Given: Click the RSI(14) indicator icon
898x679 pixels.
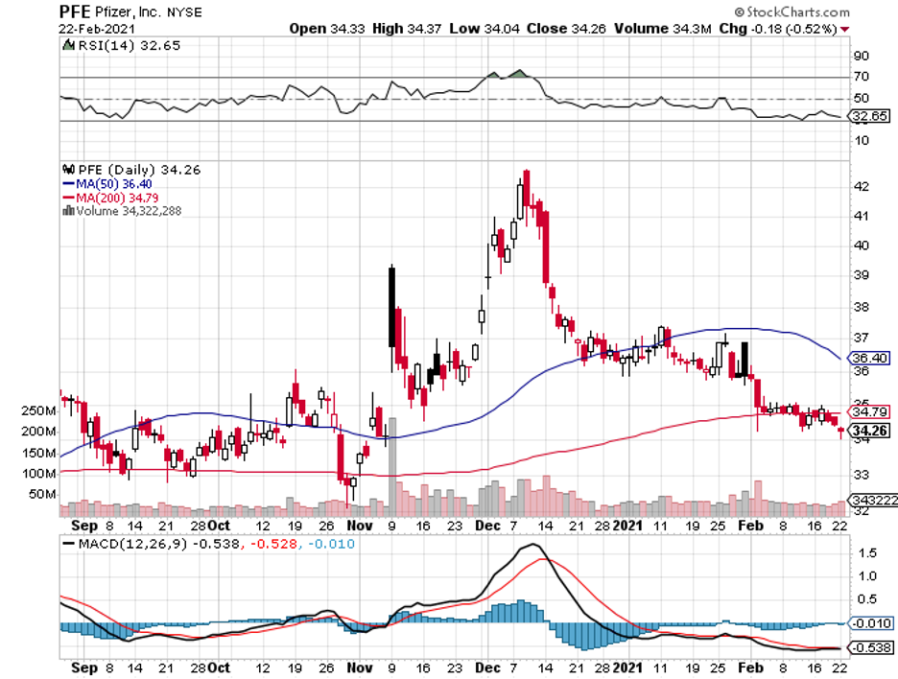Looking at the screenshot, I should pyautogui.click(x=69, y=45).
